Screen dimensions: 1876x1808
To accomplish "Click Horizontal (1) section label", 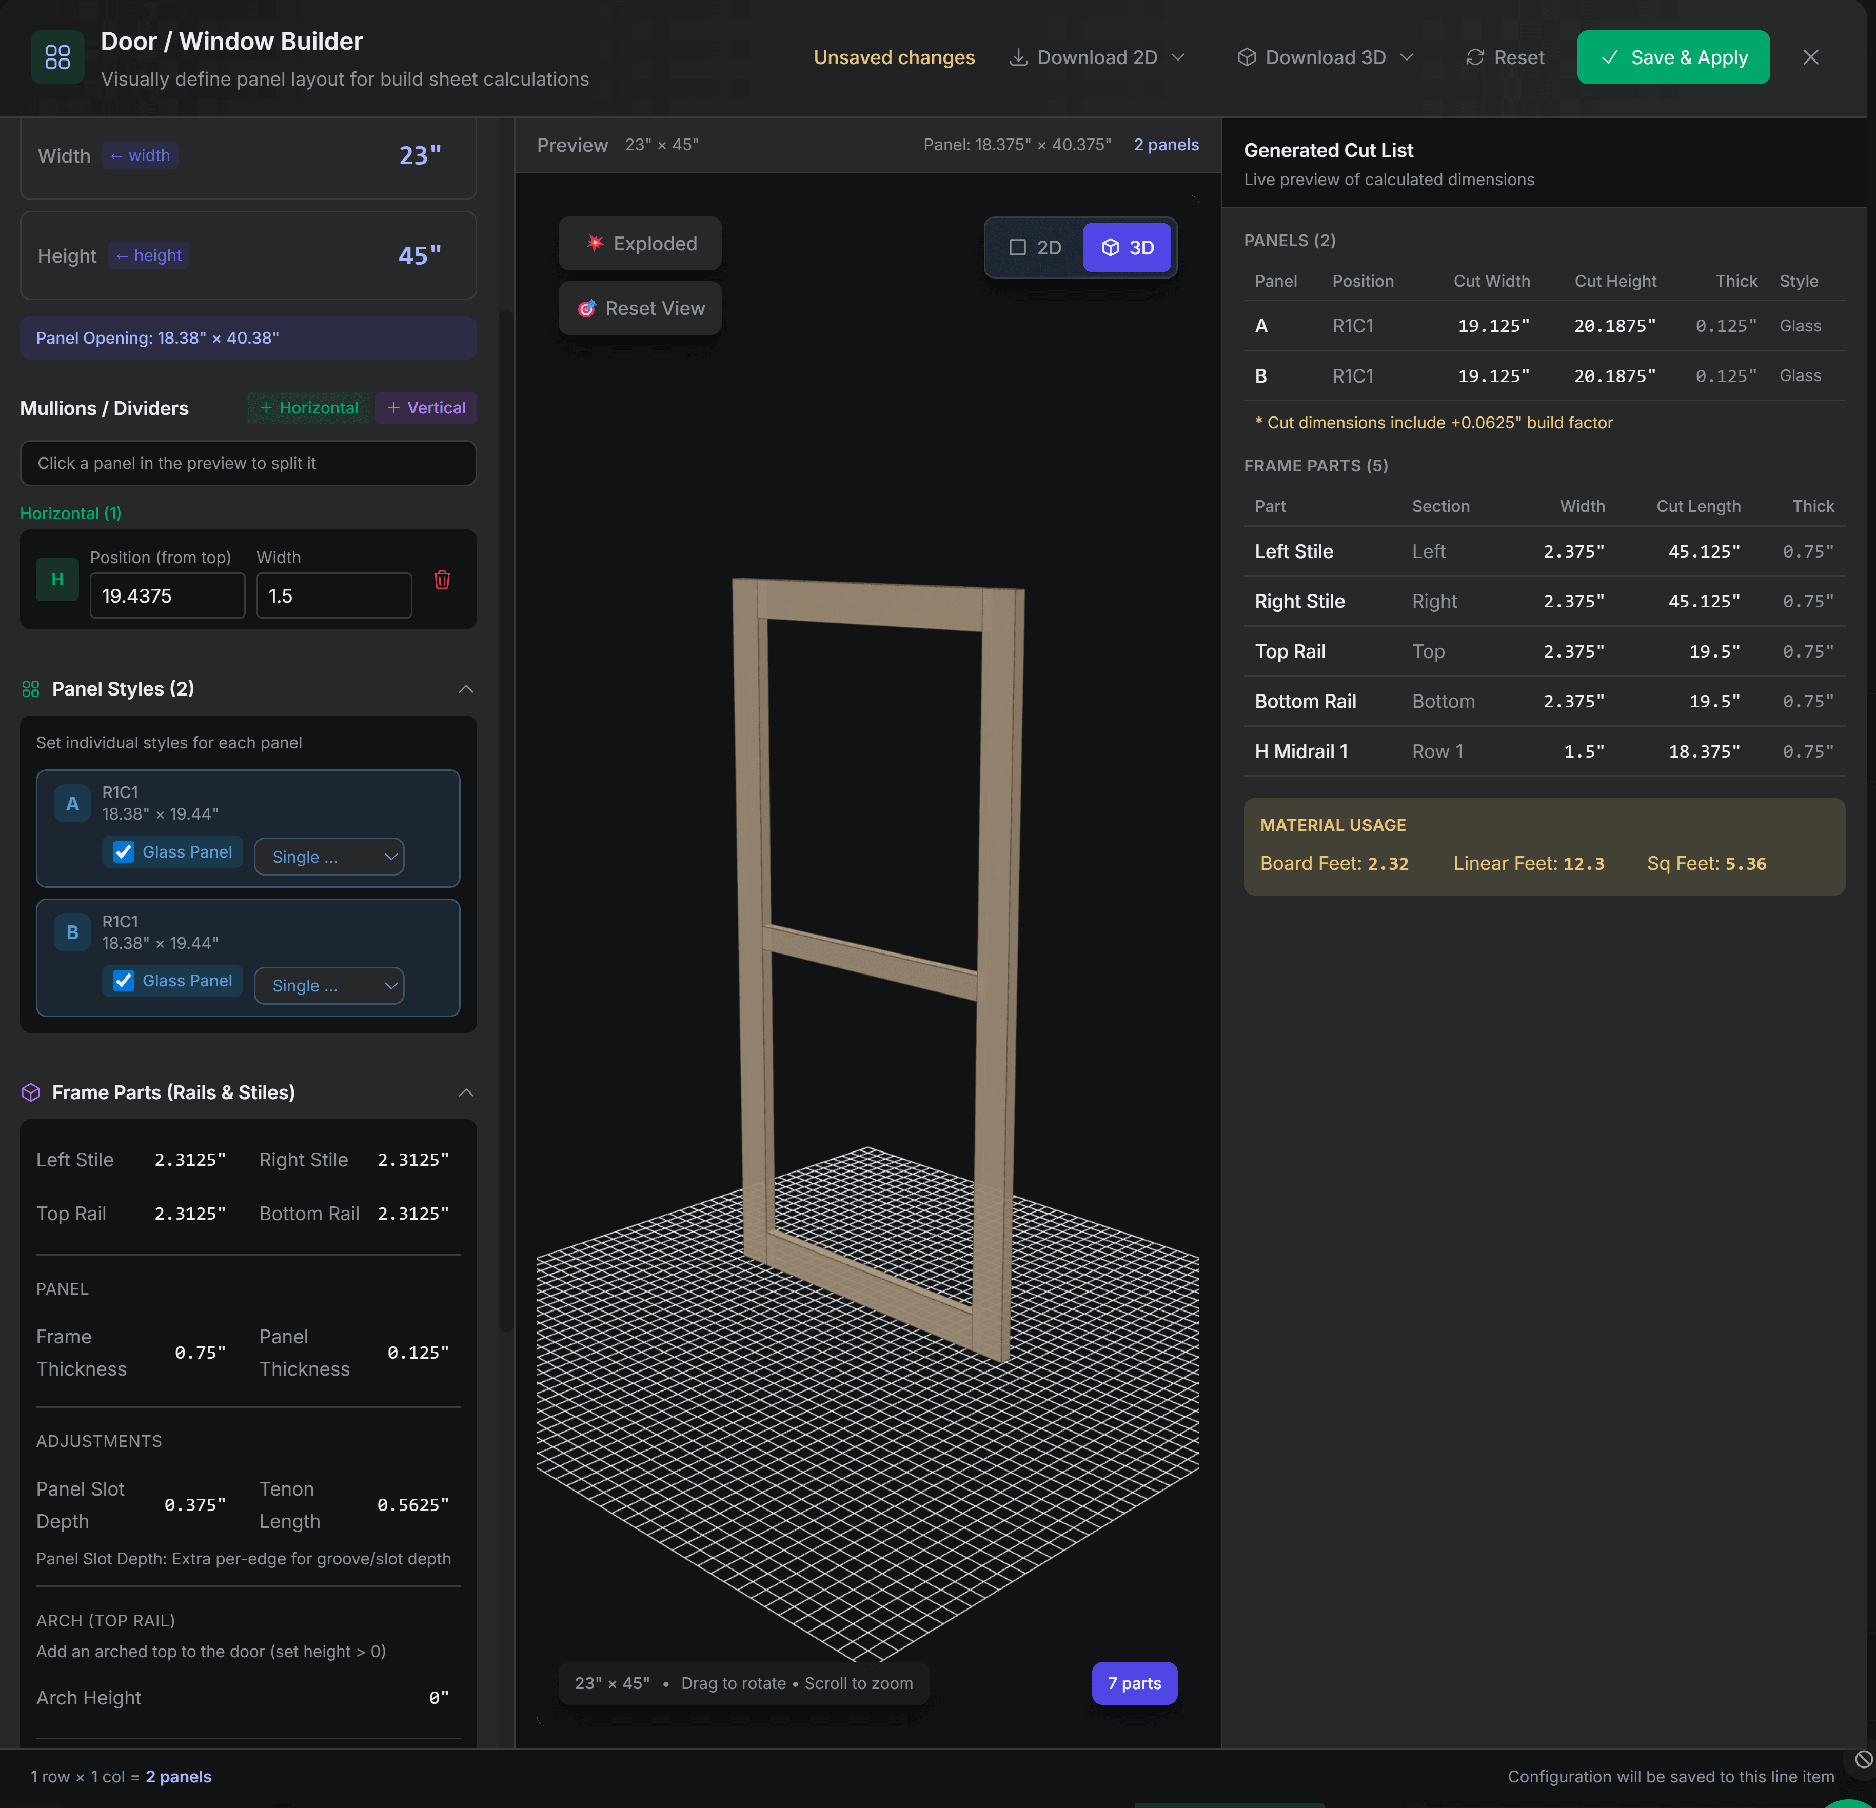I will [x=71, y=513].
